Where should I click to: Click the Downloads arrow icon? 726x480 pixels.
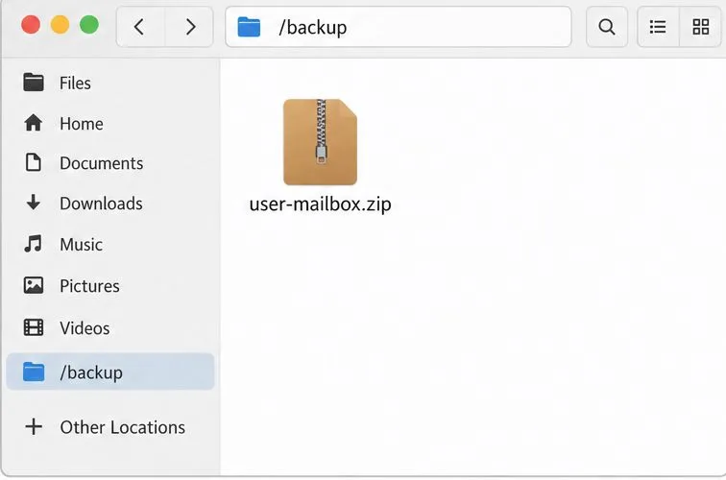click(x=34, y=203)
